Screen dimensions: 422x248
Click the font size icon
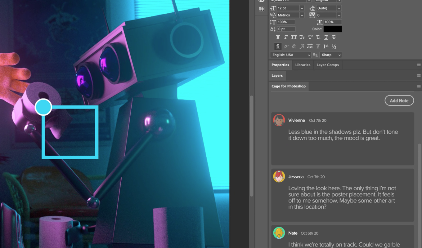(273, 8)
